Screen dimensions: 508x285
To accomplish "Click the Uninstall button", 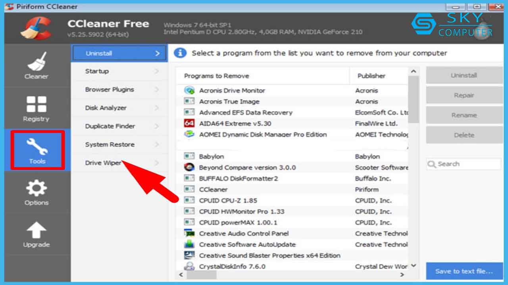I will click(x=464, y=75).
